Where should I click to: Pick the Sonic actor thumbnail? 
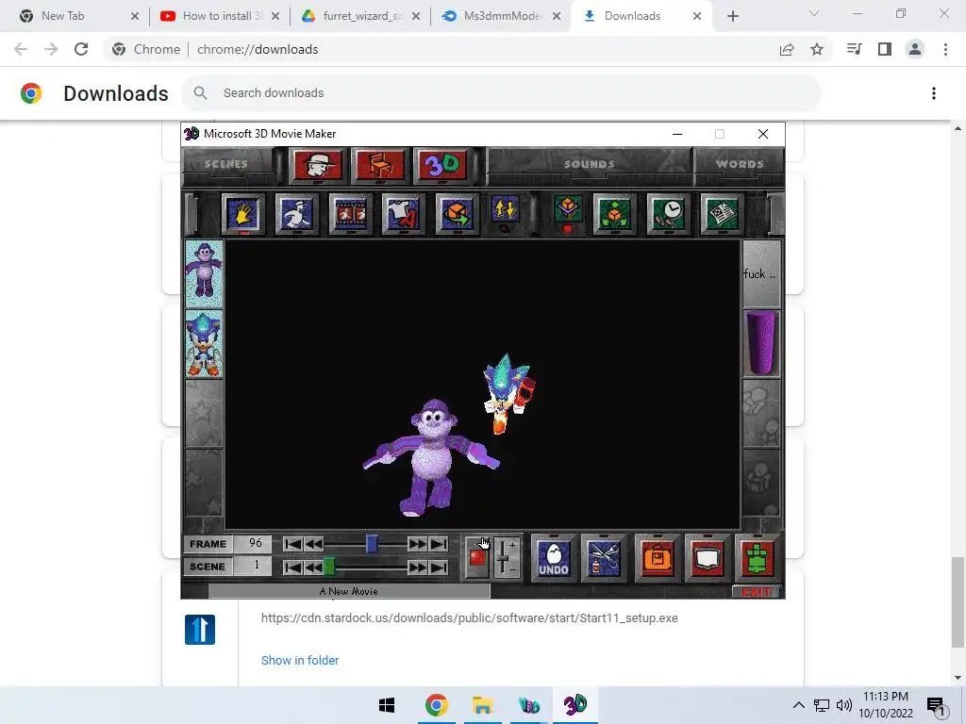pos(204,343)
